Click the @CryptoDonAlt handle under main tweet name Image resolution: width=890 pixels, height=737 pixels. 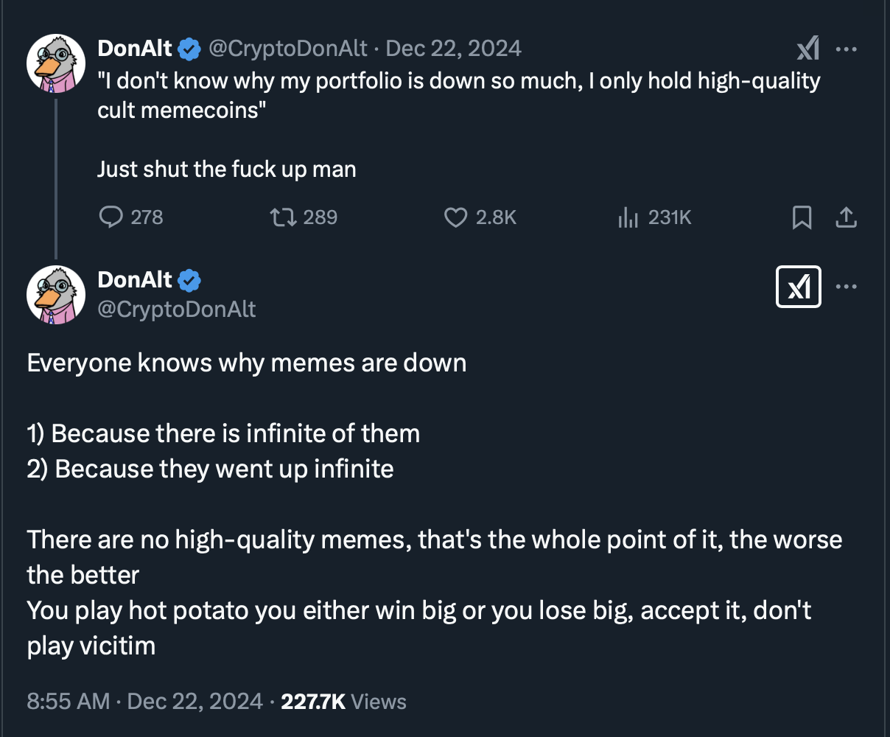(x=177, y=309)
